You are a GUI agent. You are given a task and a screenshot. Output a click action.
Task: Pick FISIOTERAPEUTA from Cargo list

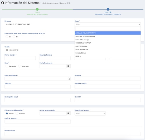108,50
